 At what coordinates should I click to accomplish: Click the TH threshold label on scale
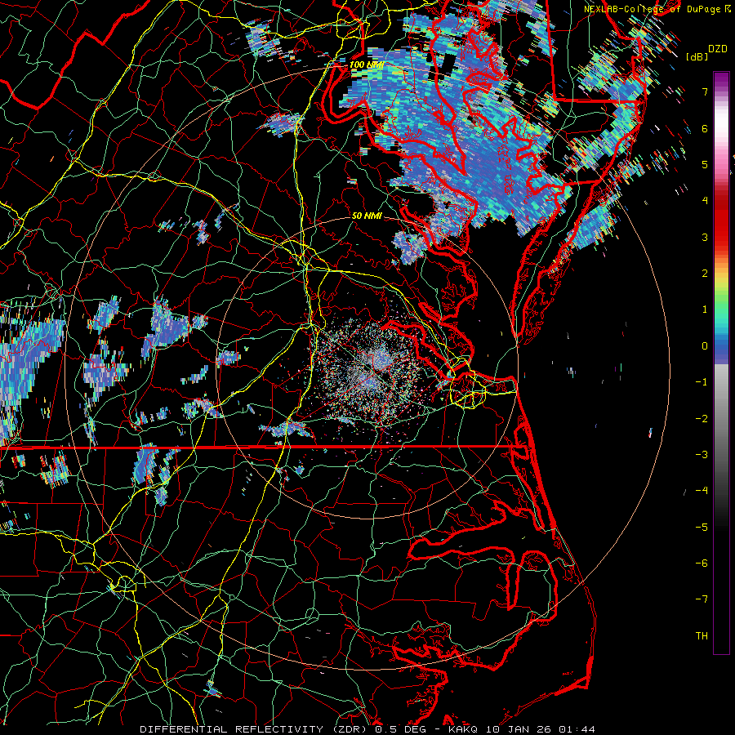point(702,636)
